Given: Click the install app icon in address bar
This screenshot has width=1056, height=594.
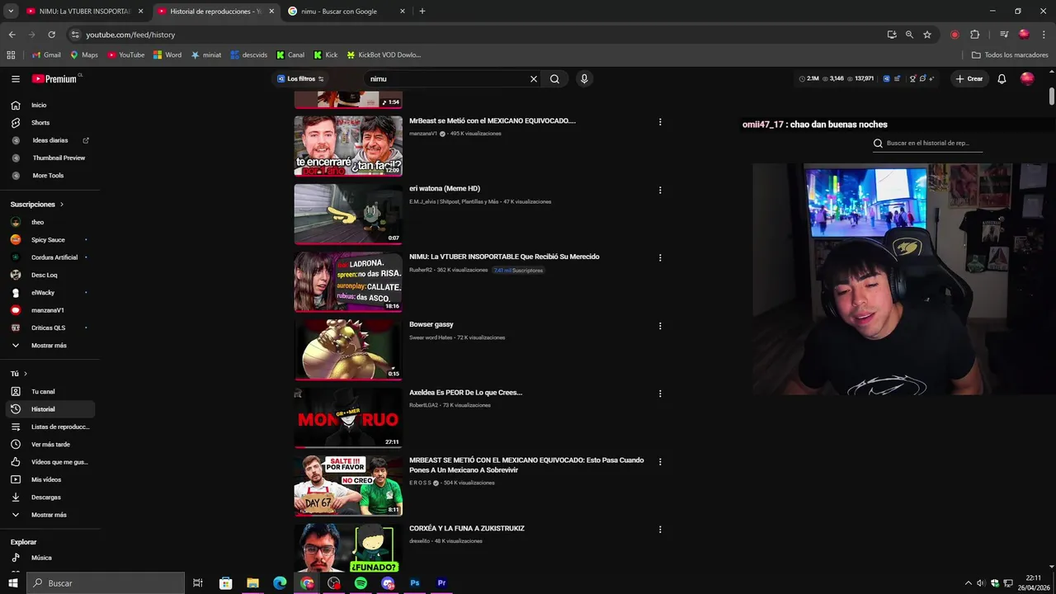Looking at the screenshot, I should [892, 35].
